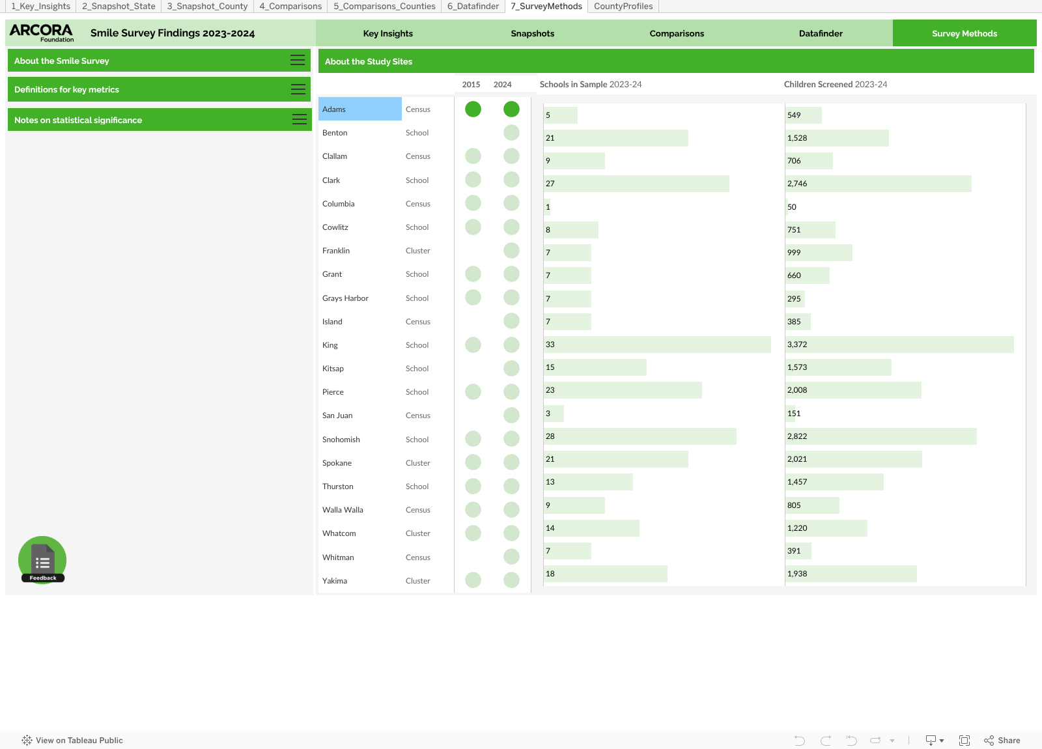Click King's 3,372 children screened bar
Screen dimensions: 1042x749
[x=899, y=345]
